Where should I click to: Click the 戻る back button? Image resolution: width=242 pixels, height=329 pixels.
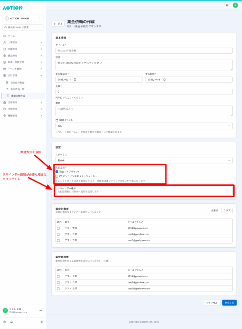(58, 24)
